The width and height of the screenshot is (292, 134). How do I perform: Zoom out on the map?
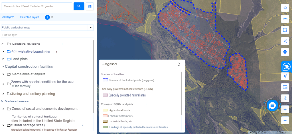tap(285, 120)
